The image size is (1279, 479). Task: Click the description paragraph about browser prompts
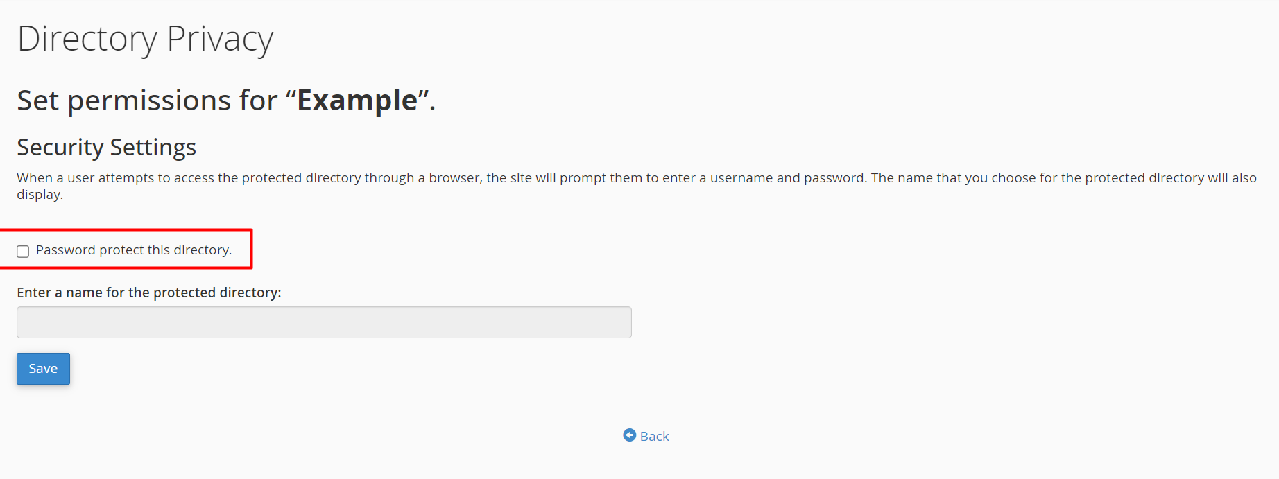point(637,186)
